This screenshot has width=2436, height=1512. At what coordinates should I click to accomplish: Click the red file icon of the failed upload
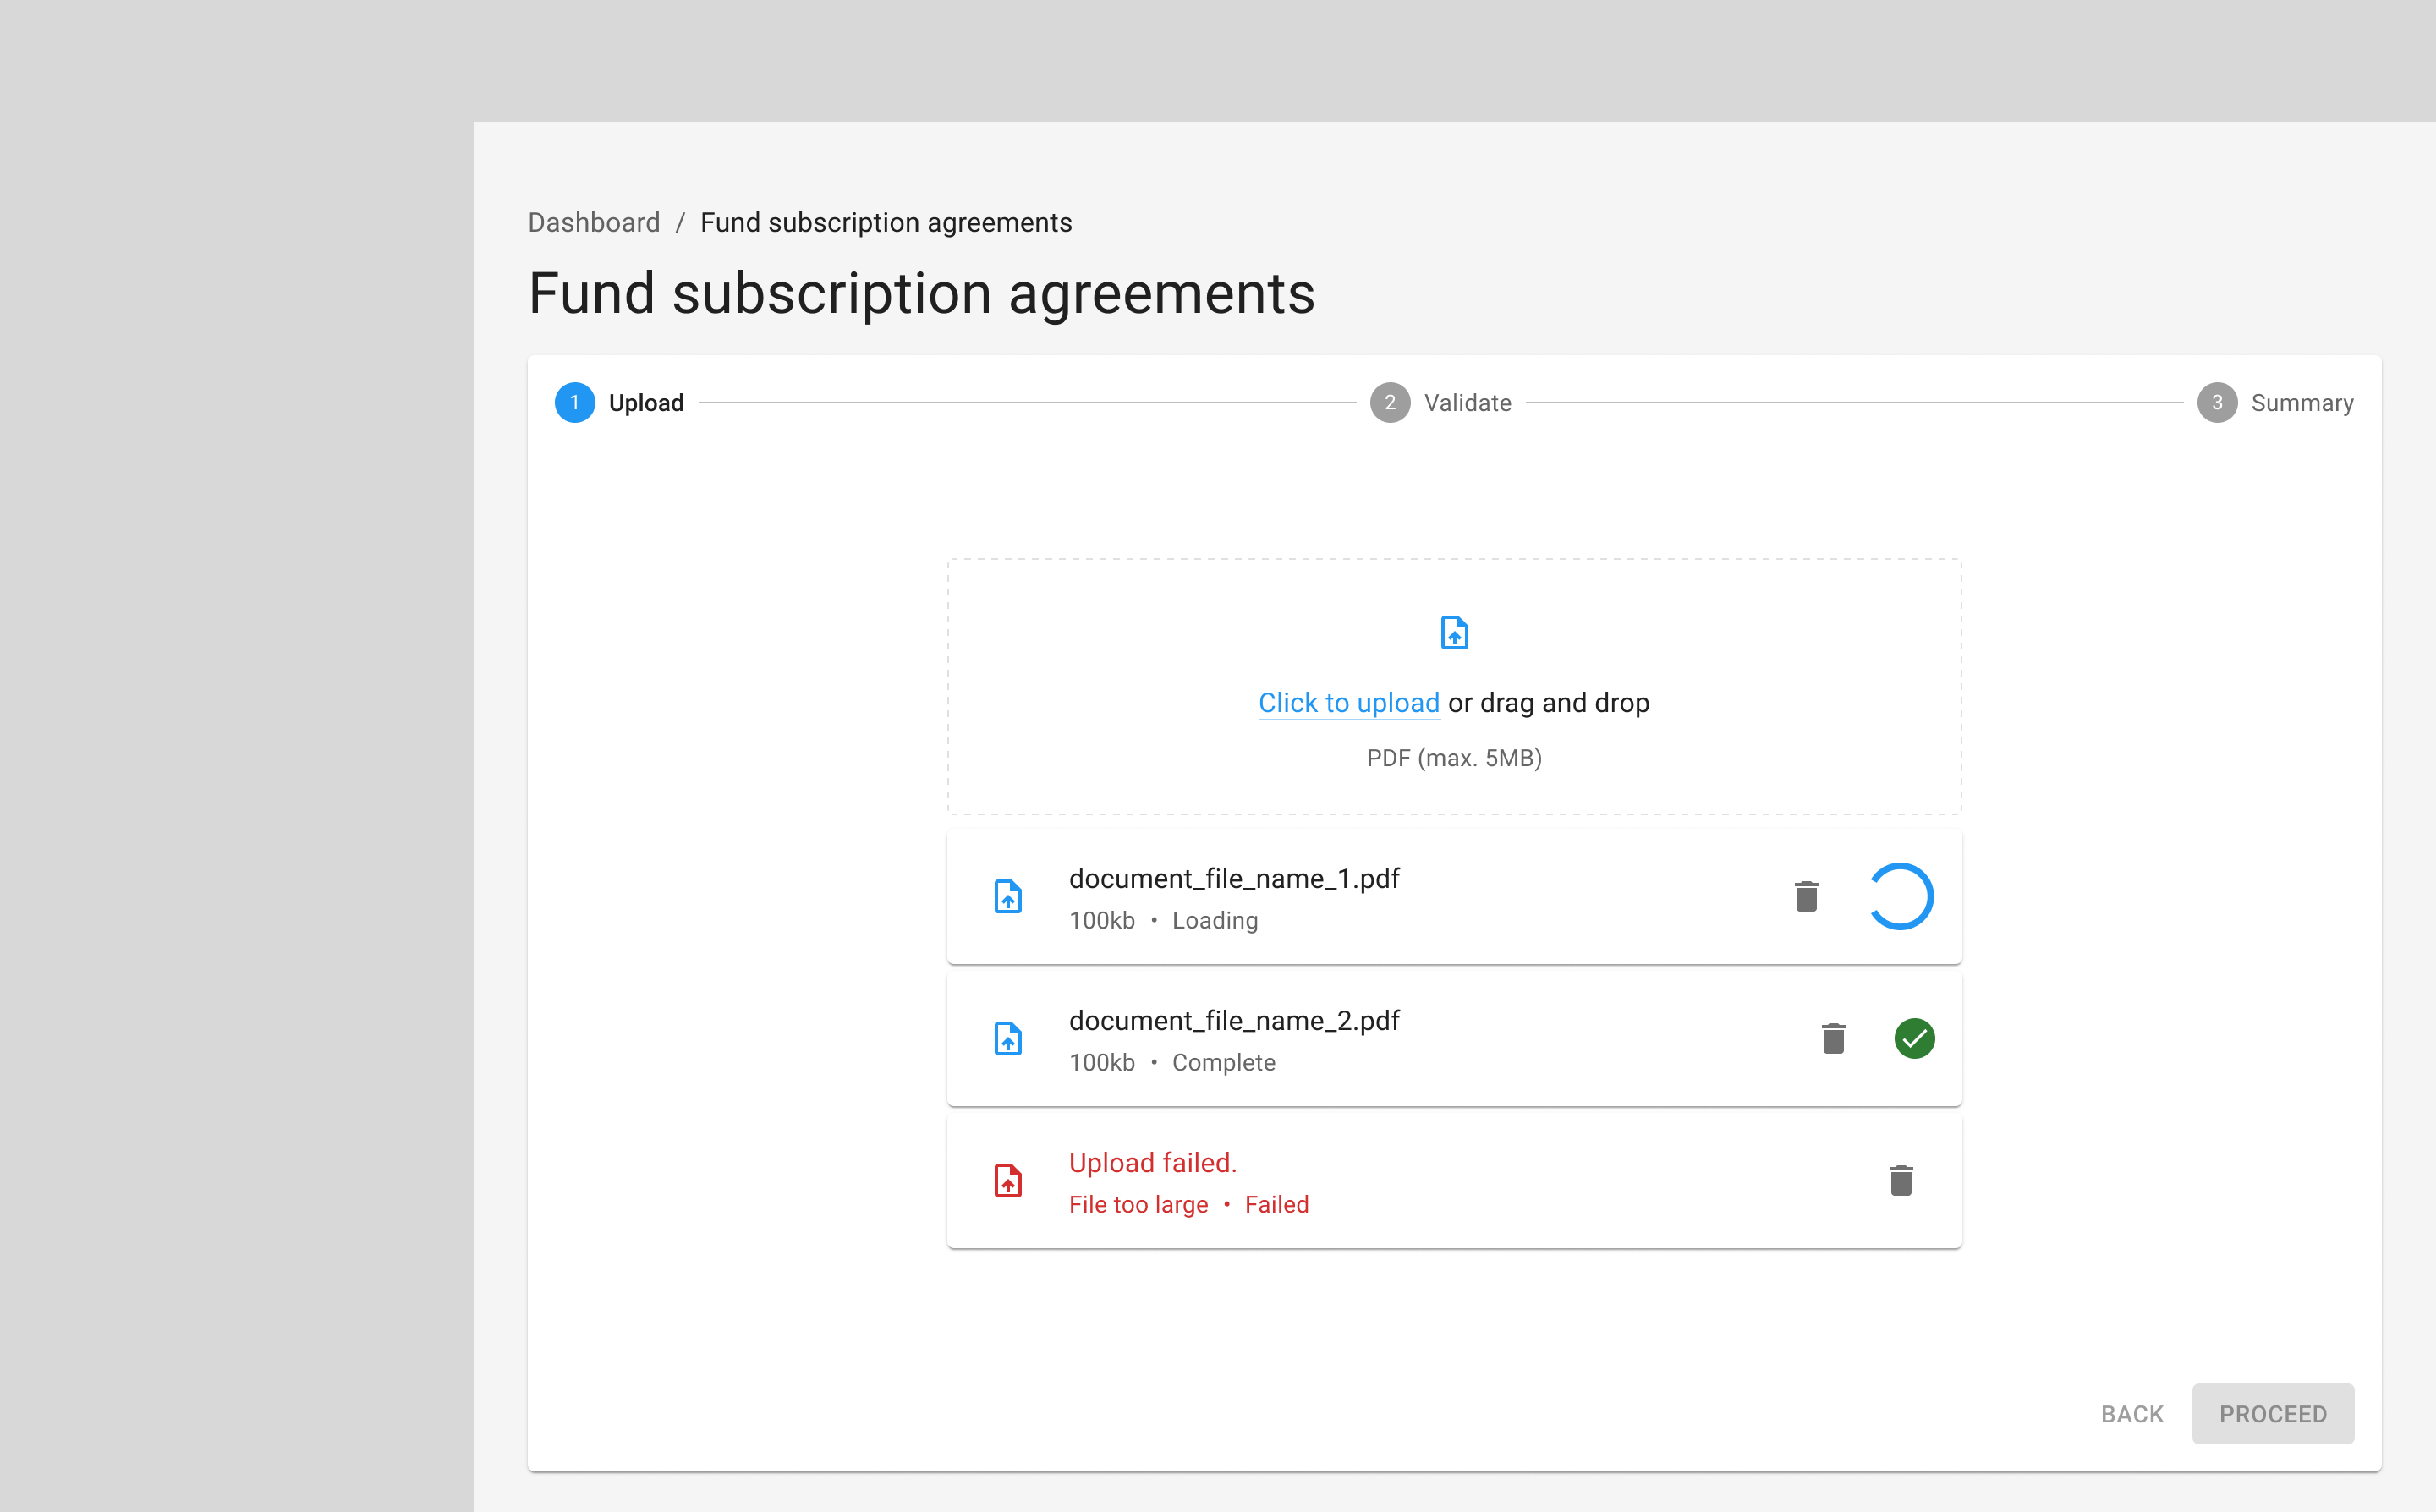click(x=1008, y=1180)
